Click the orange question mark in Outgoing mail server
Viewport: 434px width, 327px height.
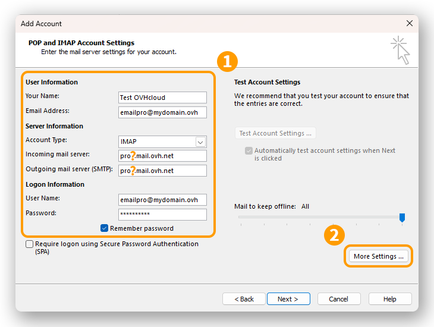coord(133,171)
